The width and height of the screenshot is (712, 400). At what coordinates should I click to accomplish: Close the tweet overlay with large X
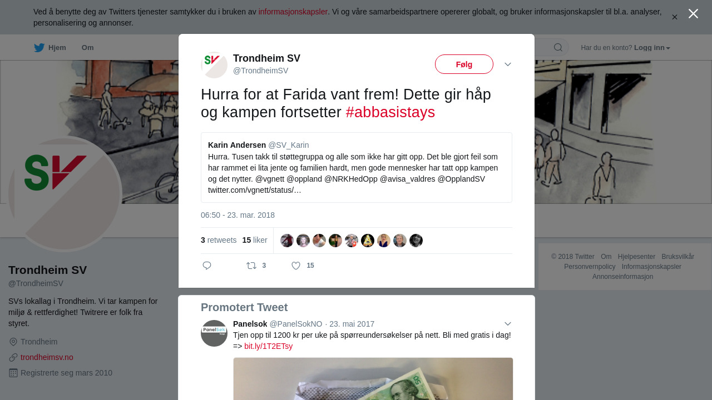(x=693, y=14)
